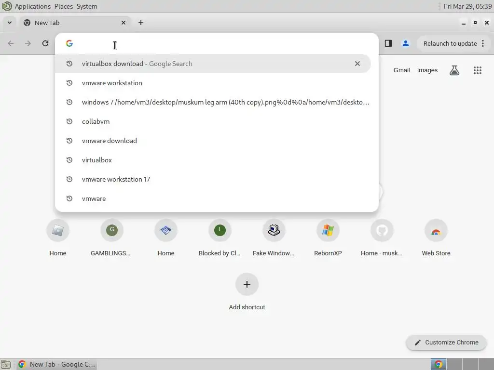Click the Google logo in omnibox
Viewport: 494px width, 370px height.
point(69,43)
